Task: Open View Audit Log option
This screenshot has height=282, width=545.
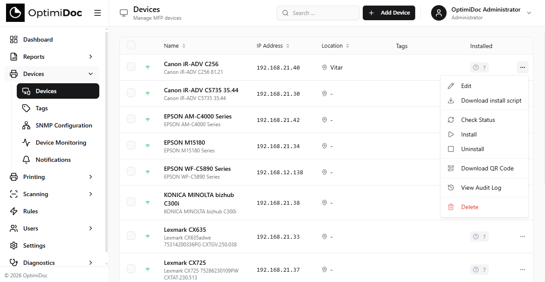Action: point(484,188)
